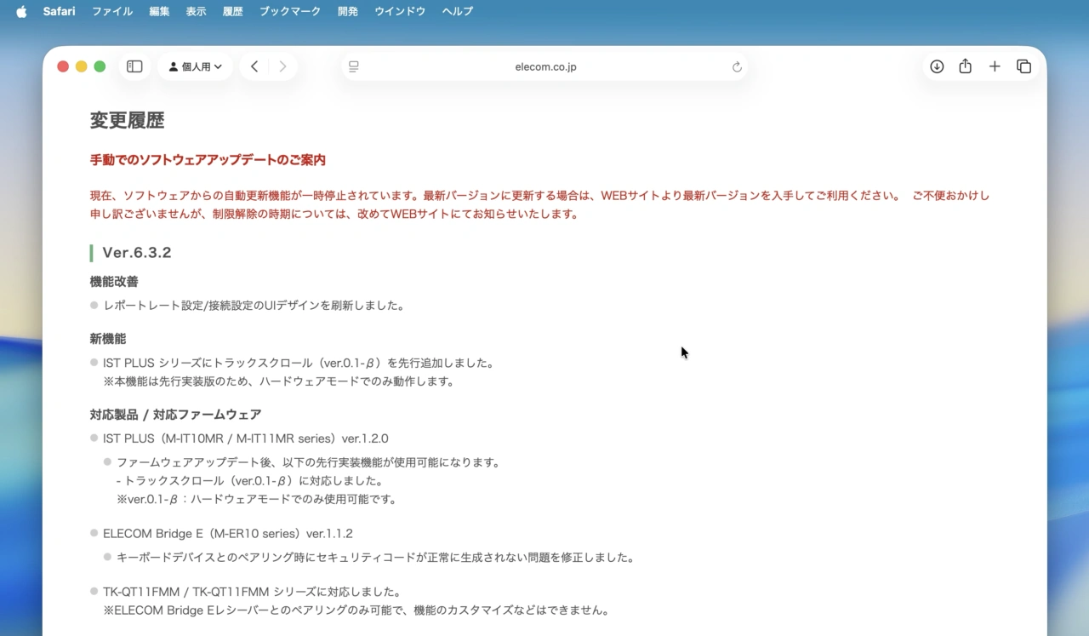
Task: Click the ファームウェアアップデート後 line
Action: [x=309, y=462]
